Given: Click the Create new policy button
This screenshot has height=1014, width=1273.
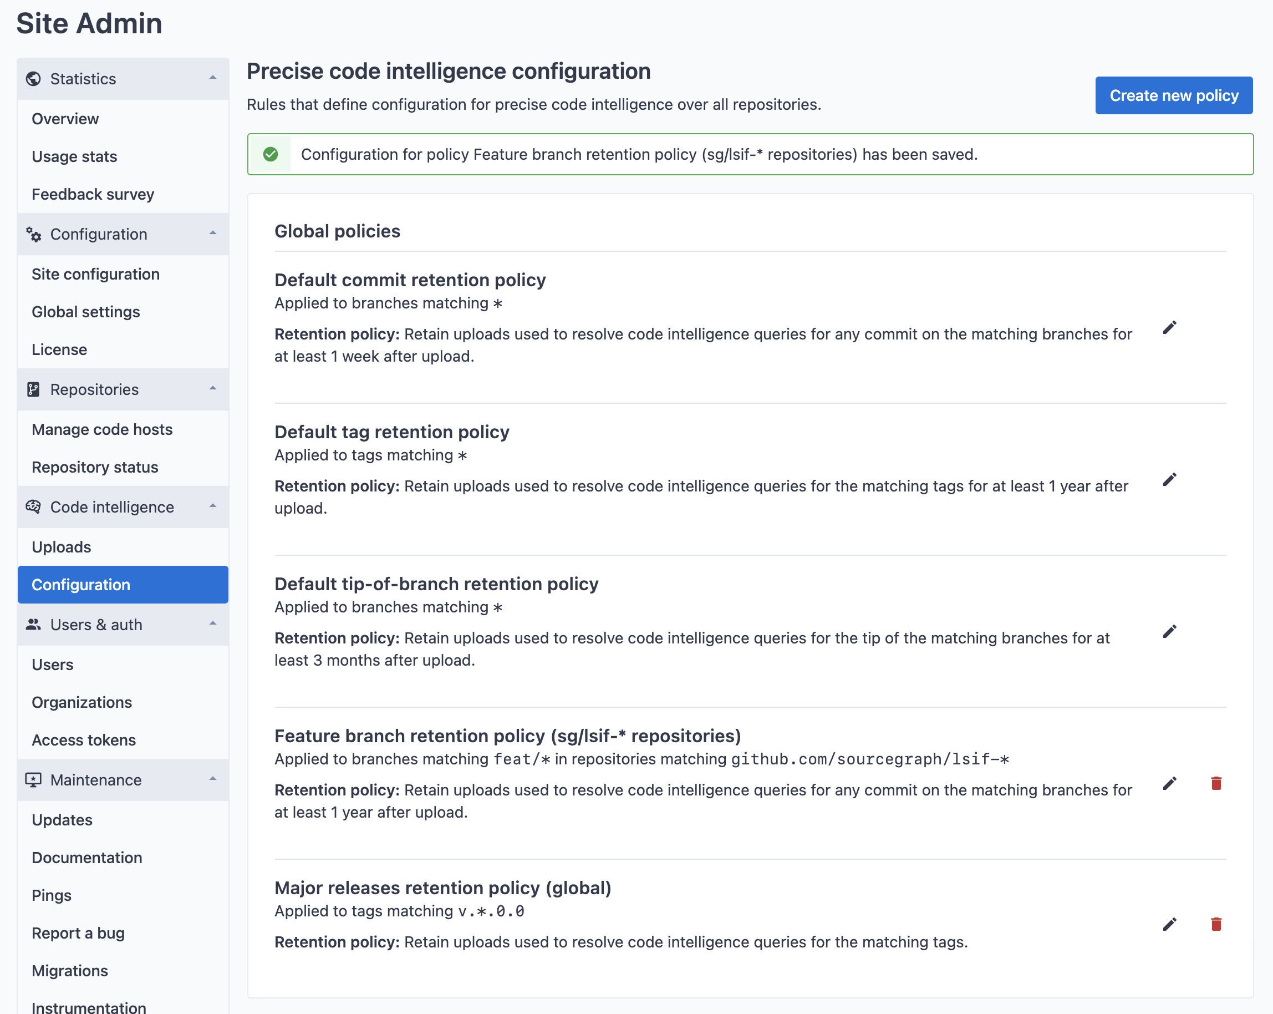Looking at the screenshot, I should (x=1174, y=95).
